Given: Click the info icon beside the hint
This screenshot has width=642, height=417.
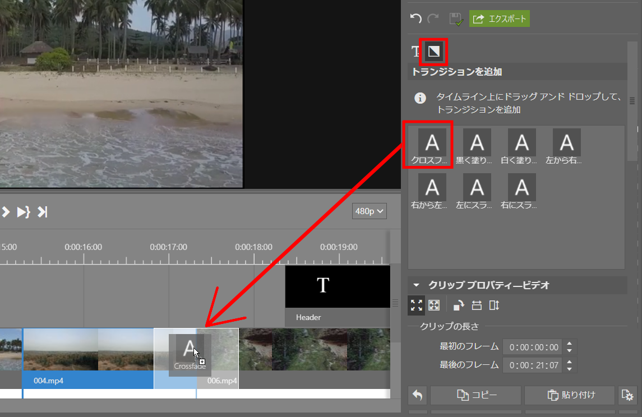Looking at the screenshot, I should coord(420,98).
